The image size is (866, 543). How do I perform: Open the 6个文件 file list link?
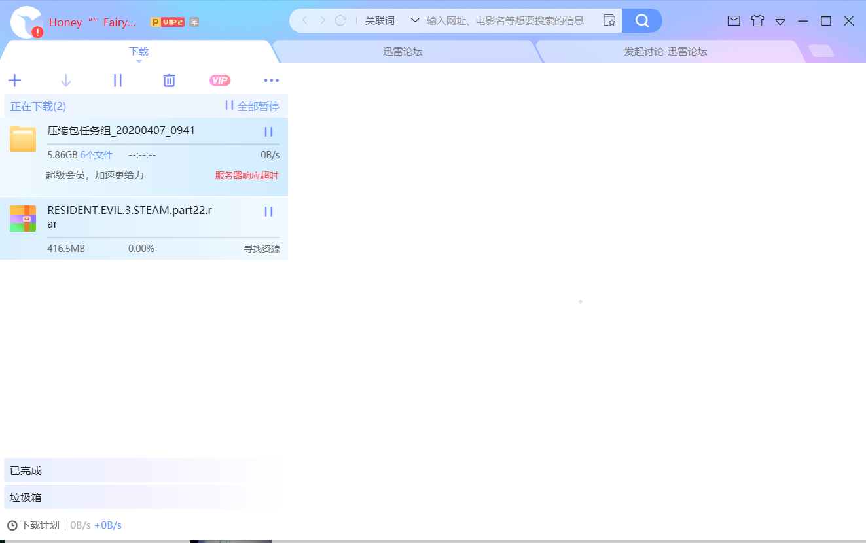pyautogui.click(x=96, y=154)
